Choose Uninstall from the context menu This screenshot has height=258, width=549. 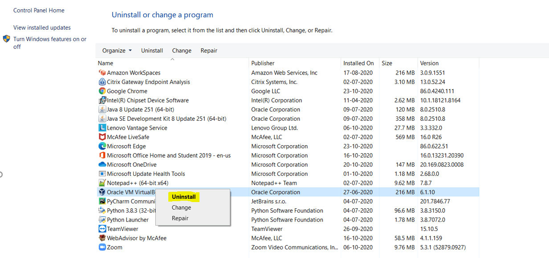[x=183, y=197]
